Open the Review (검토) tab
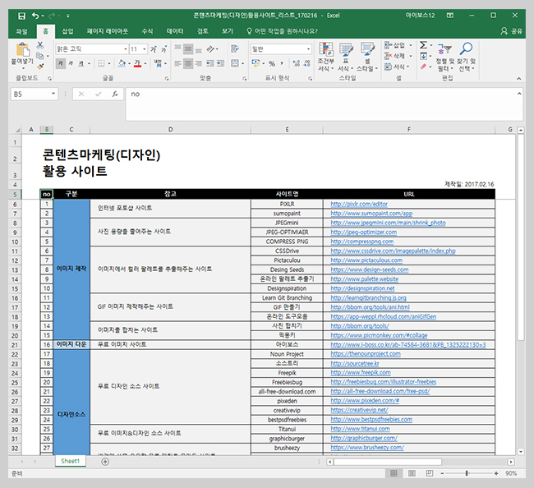The height and width of the screenshot is (488, 534). point(202,31)
